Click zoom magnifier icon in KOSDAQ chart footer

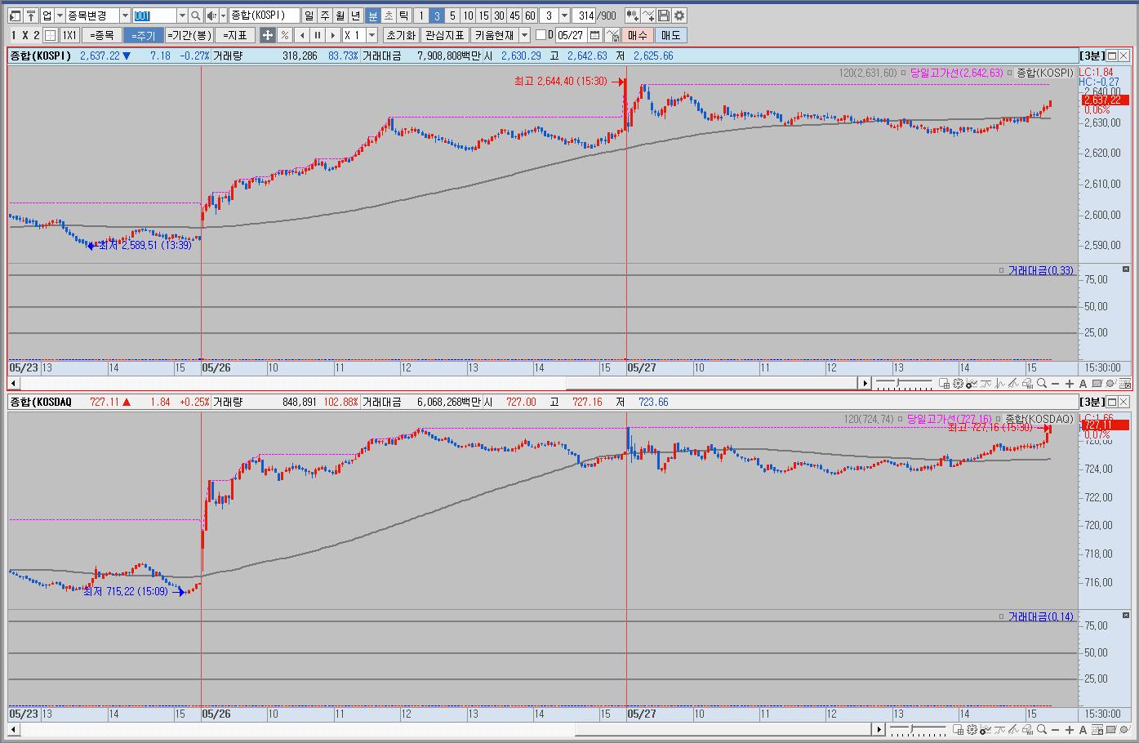[x=1041, y=730]
